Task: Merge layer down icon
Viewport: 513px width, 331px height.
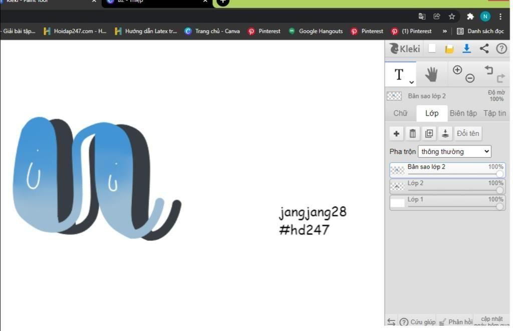Action: [x=445, y=133]
